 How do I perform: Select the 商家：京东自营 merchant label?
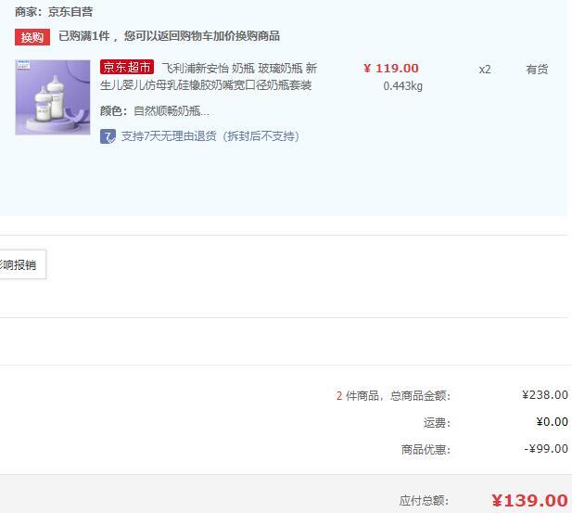coord(54,12)
